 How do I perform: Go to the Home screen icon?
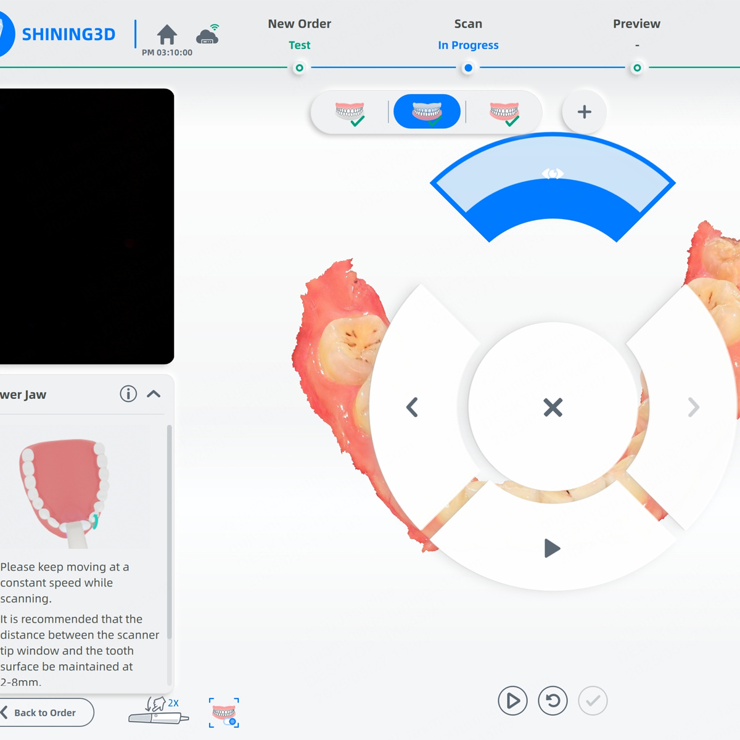click(166, 35)
